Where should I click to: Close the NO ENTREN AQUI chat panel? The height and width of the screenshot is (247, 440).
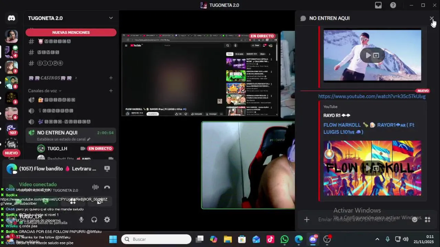coord(431,18)
